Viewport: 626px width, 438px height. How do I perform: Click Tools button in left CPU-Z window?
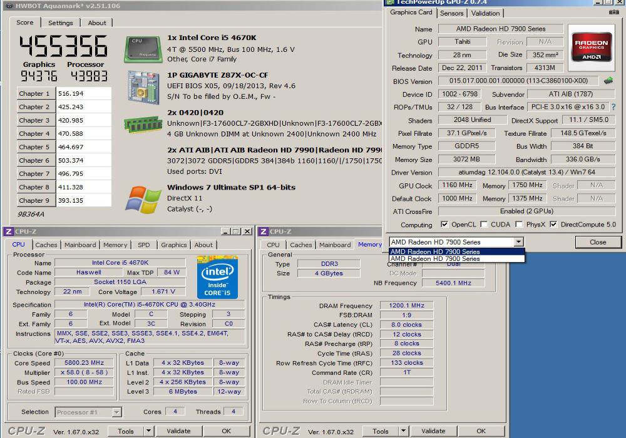[126, 431]
